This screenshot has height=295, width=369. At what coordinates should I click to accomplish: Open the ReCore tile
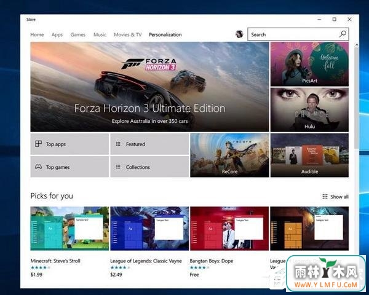(x=229, y=155)
